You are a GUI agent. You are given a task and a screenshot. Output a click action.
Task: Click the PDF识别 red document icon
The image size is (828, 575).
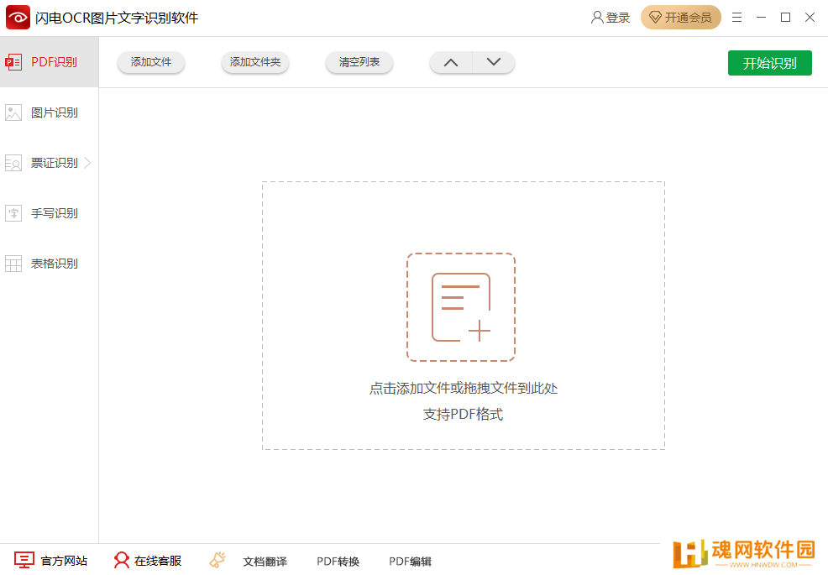[13, 62]
